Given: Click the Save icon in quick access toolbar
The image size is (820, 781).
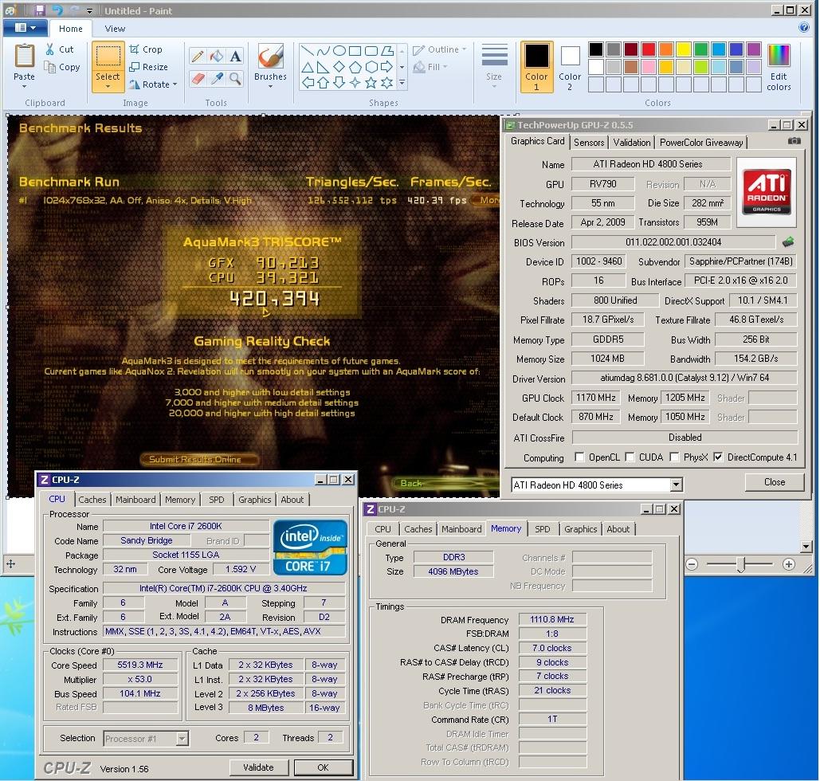Looking at the screenshot, I should (40, 10).
